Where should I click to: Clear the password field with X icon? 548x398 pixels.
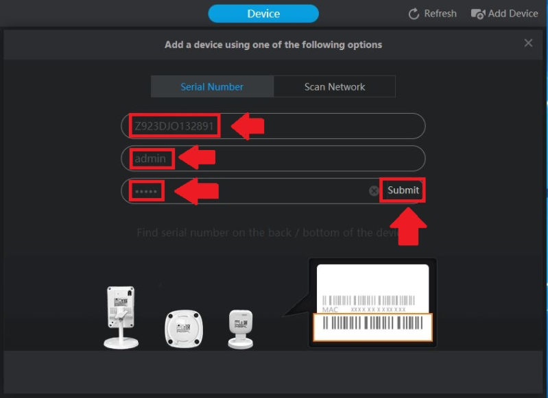tap(374, 191)
